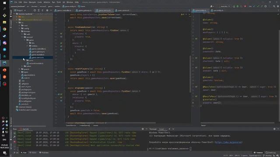The height and width of the screenshot is (157, 280).
Task: Select External Libraries node
Action: [x=24, y=107]
